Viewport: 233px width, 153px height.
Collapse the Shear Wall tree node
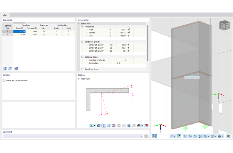(x=78, y=24)
